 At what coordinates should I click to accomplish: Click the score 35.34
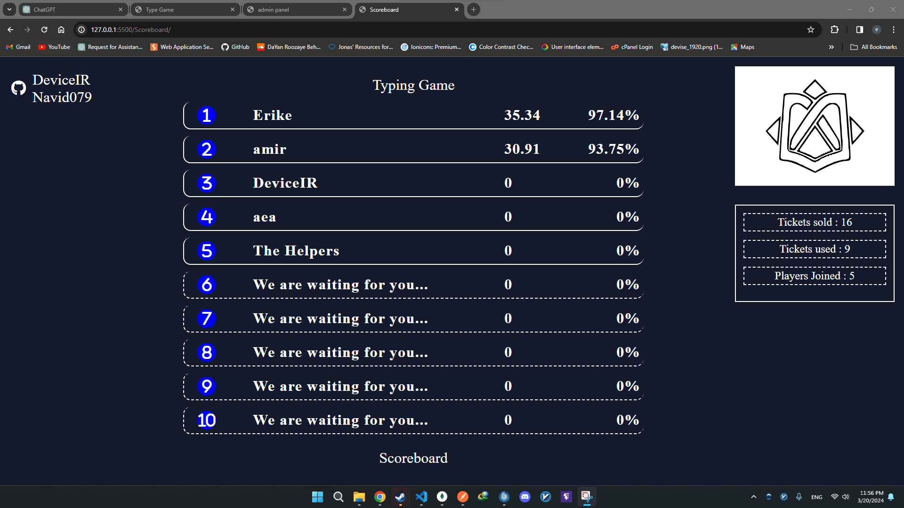[x=522, y=115]
